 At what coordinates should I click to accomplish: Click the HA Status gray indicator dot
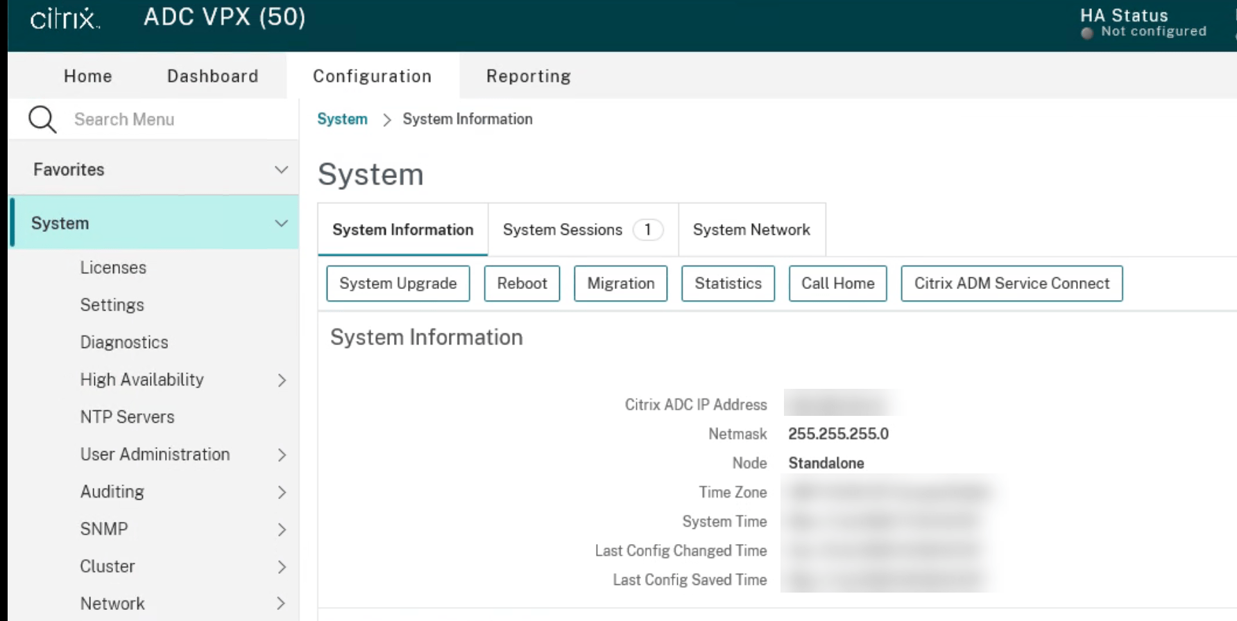coord(1087,33)
